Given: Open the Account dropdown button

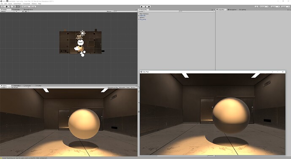Looking at the screenshot, I should (264, 7).
